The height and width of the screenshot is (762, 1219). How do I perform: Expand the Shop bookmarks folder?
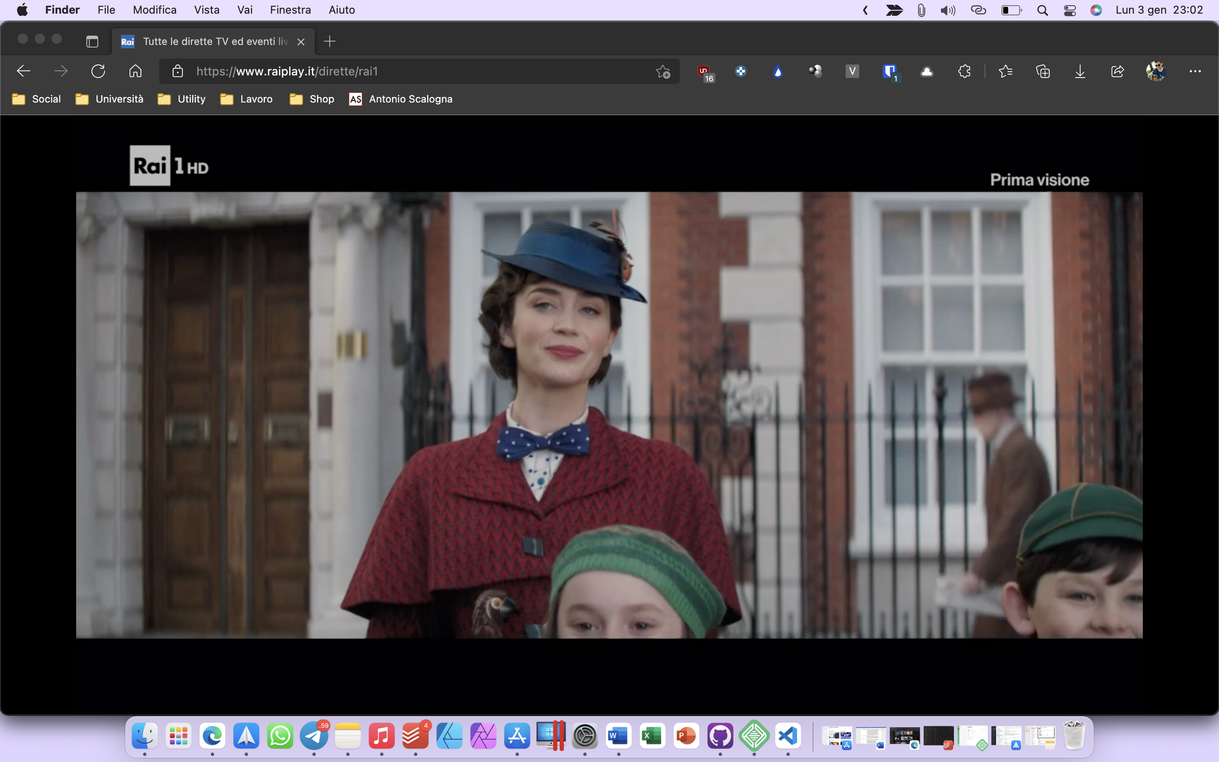tap(312, 99)
